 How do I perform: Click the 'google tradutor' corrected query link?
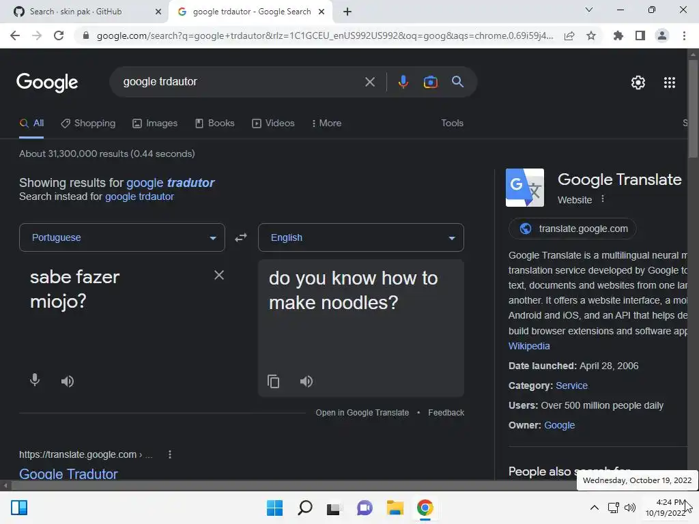[x=170, y=183]
